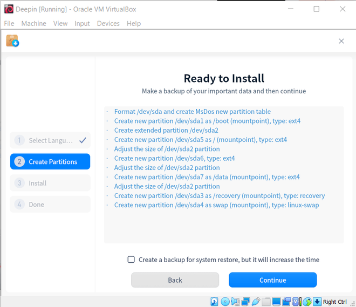Select the Done step
356x307 pixels.
point(50,204)
